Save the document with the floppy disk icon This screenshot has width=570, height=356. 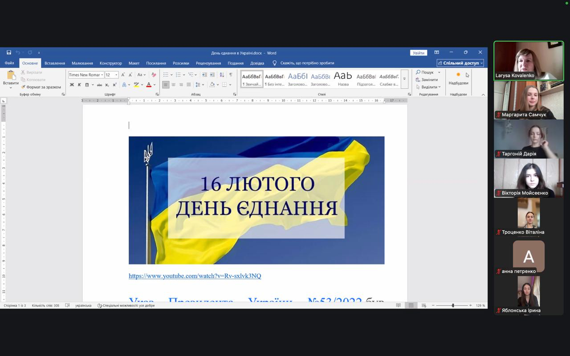[8, 53]
